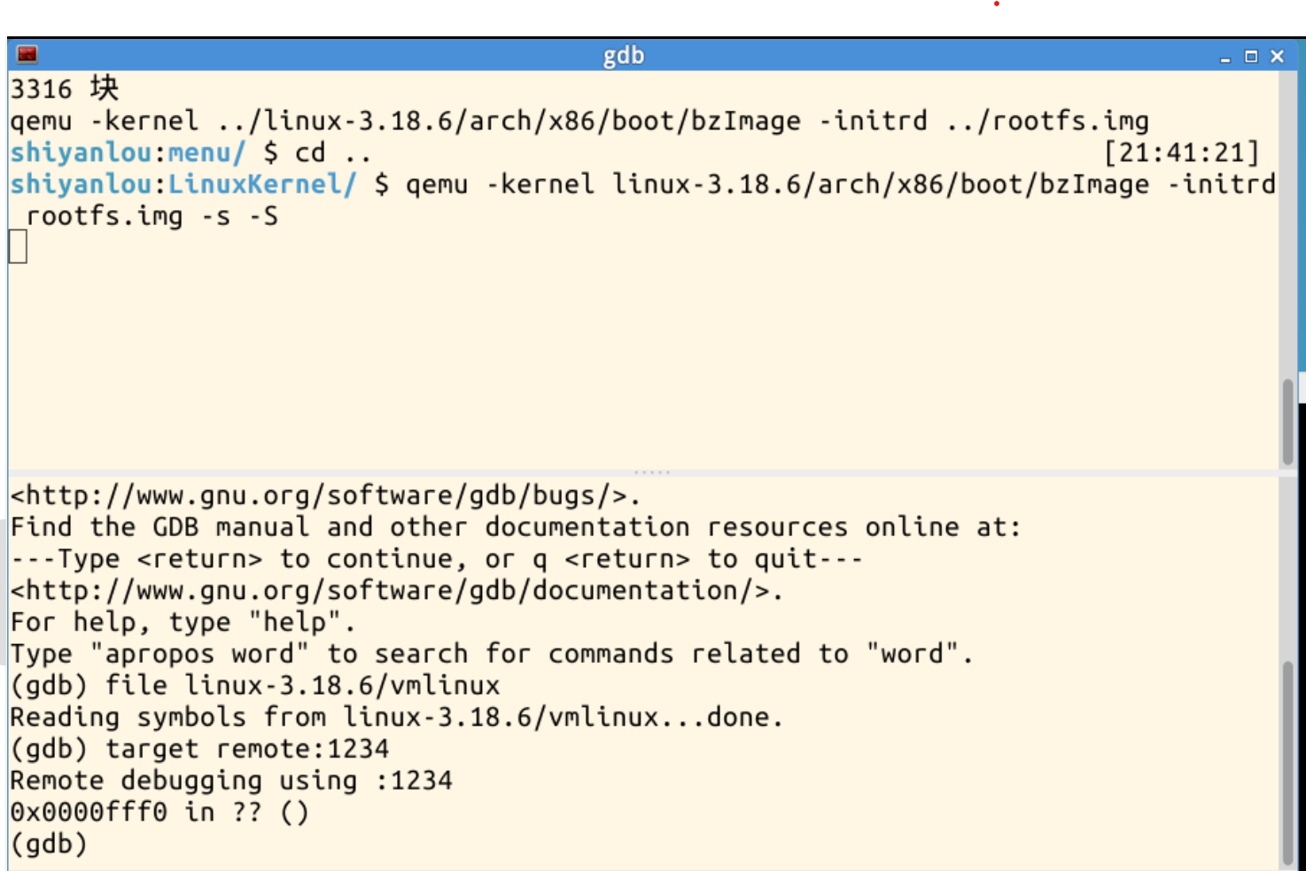Click the Reading symbols from vmlinux line
Screen dimensions: 1306x871
coord(397,717)
